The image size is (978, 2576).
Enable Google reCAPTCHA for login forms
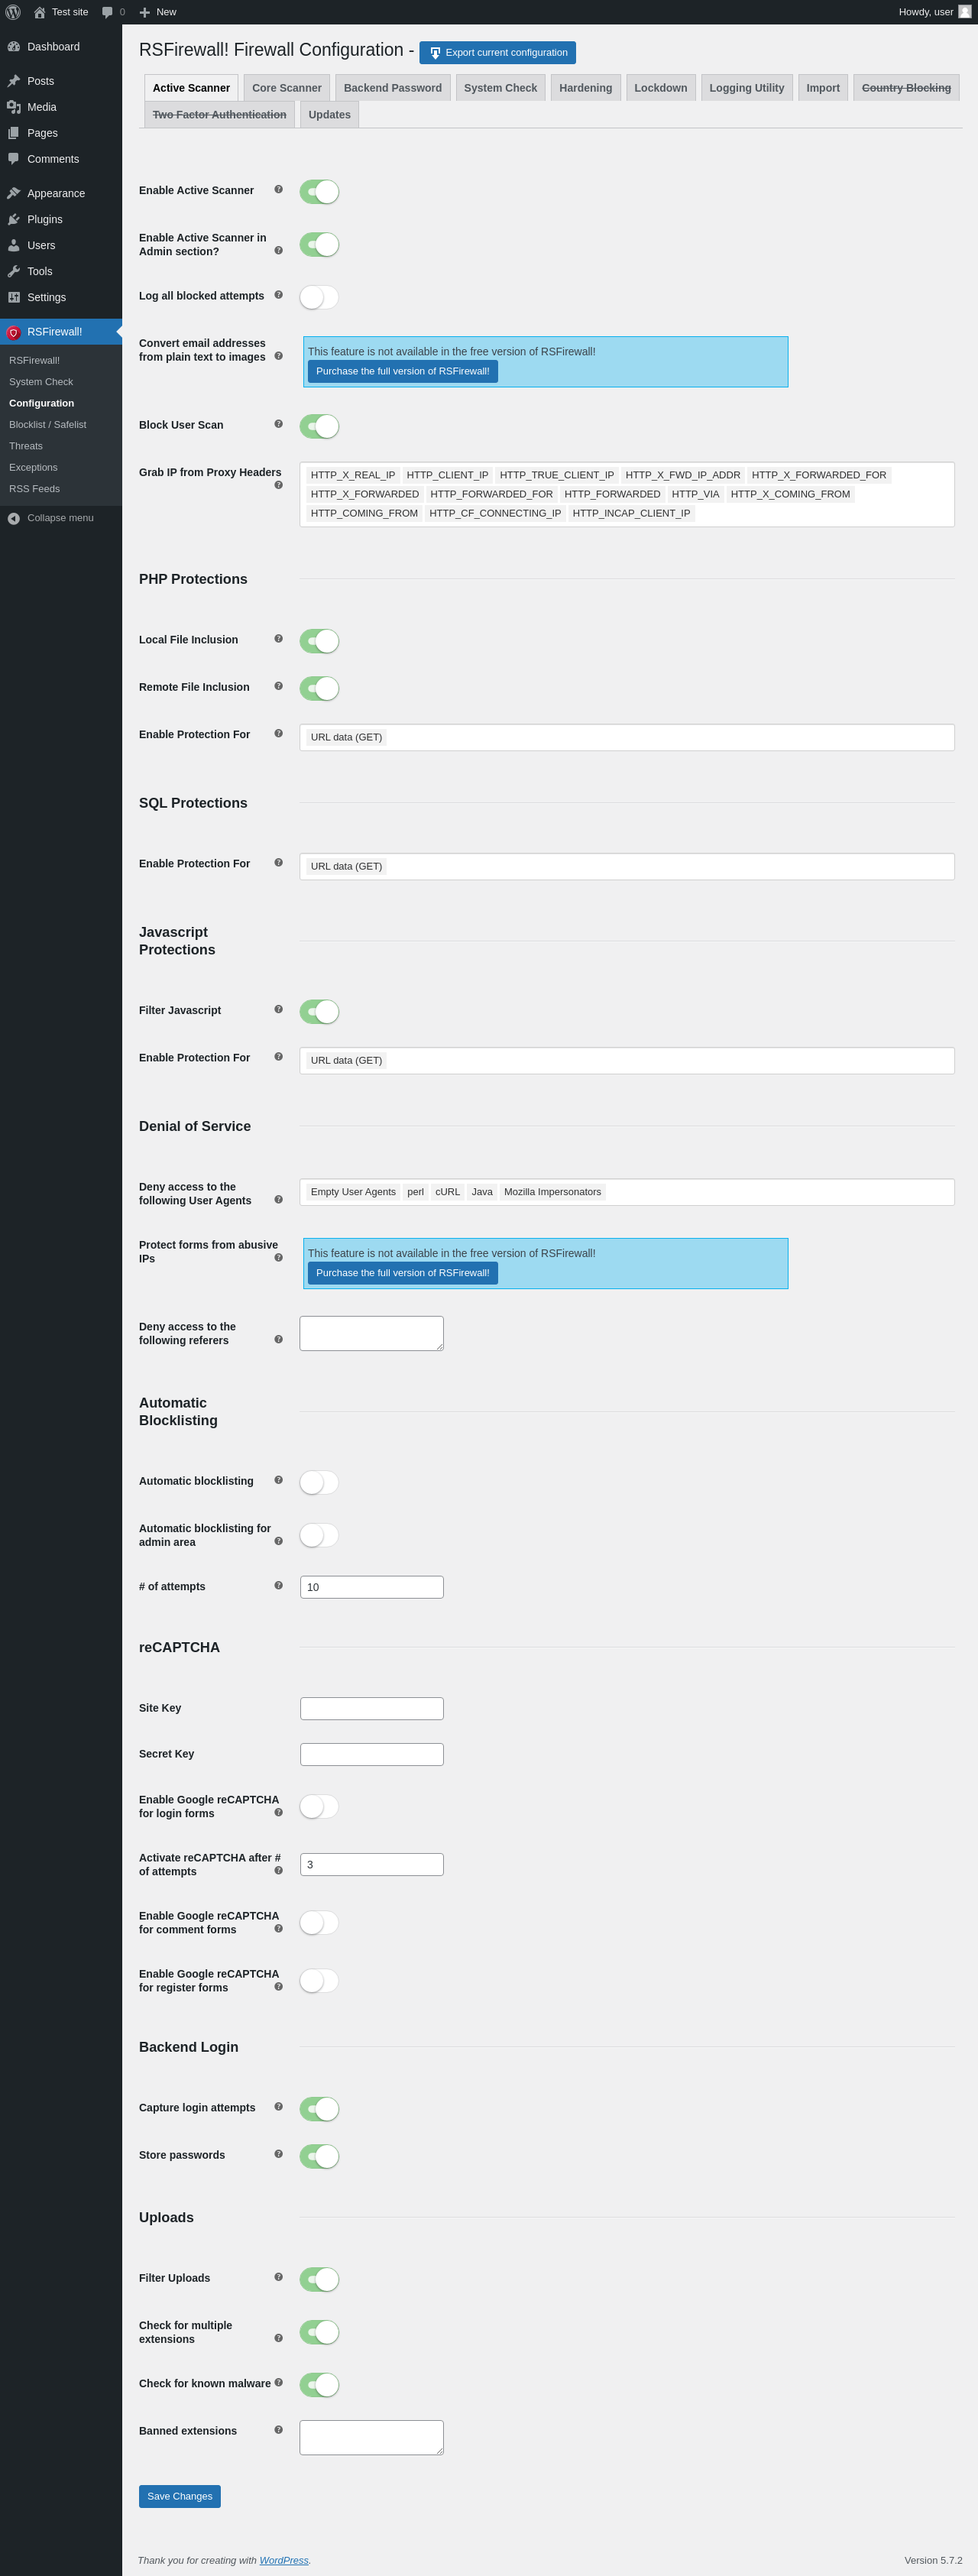click(319, 1806)
